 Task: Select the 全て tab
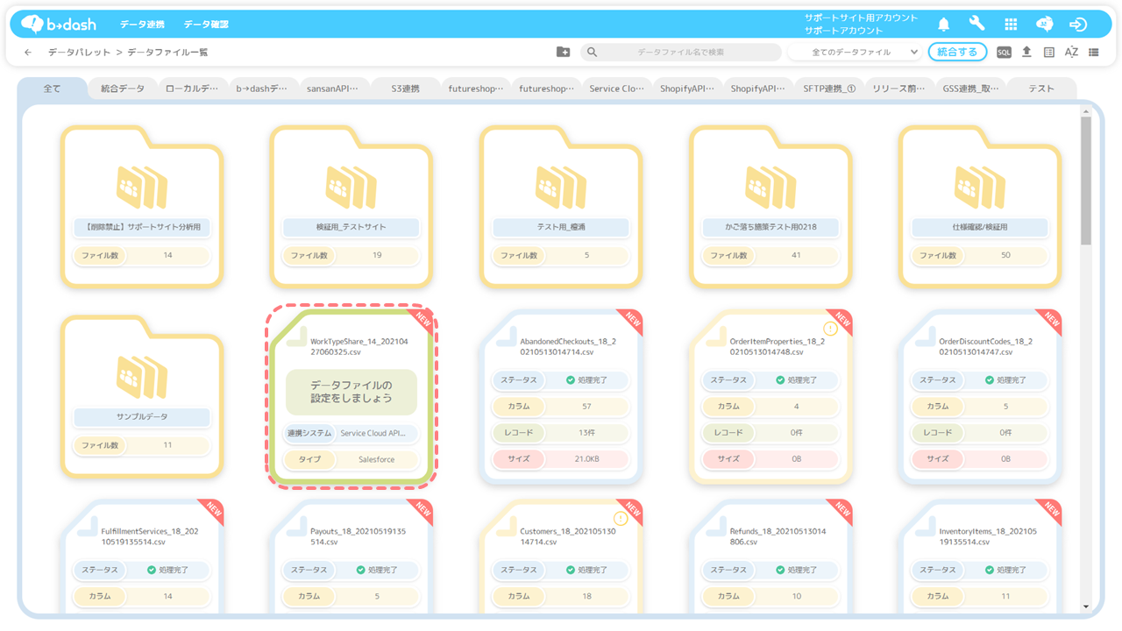click(x=53, y=89)
